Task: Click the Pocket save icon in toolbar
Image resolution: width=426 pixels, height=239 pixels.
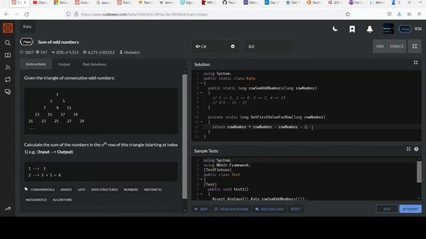Action: click(x=389, y=14)
